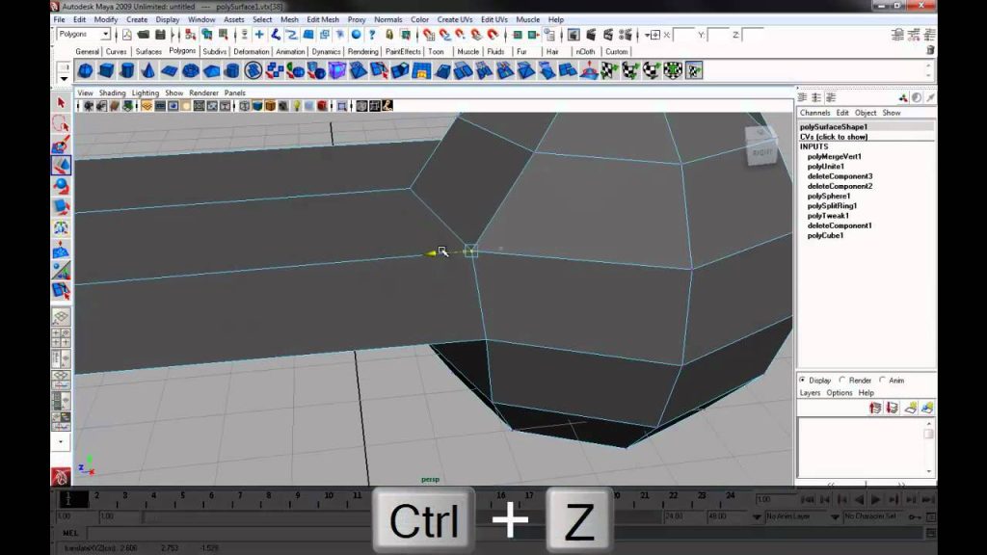Toggle wireframe cube in viewport toolbar
Screen dimensions: 987x555
[x=244, y=106]
